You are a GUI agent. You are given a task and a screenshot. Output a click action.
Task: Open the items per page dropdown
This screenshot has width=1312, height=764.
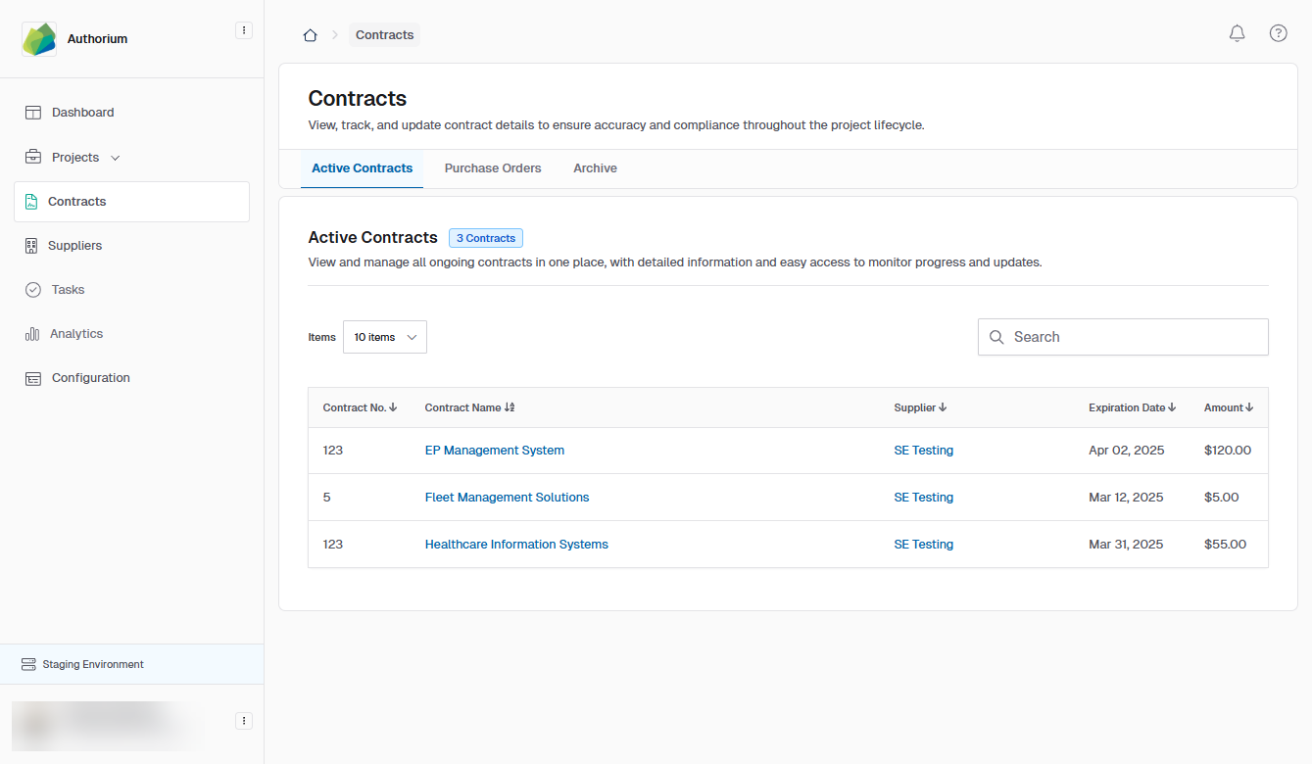coord(384,337)
